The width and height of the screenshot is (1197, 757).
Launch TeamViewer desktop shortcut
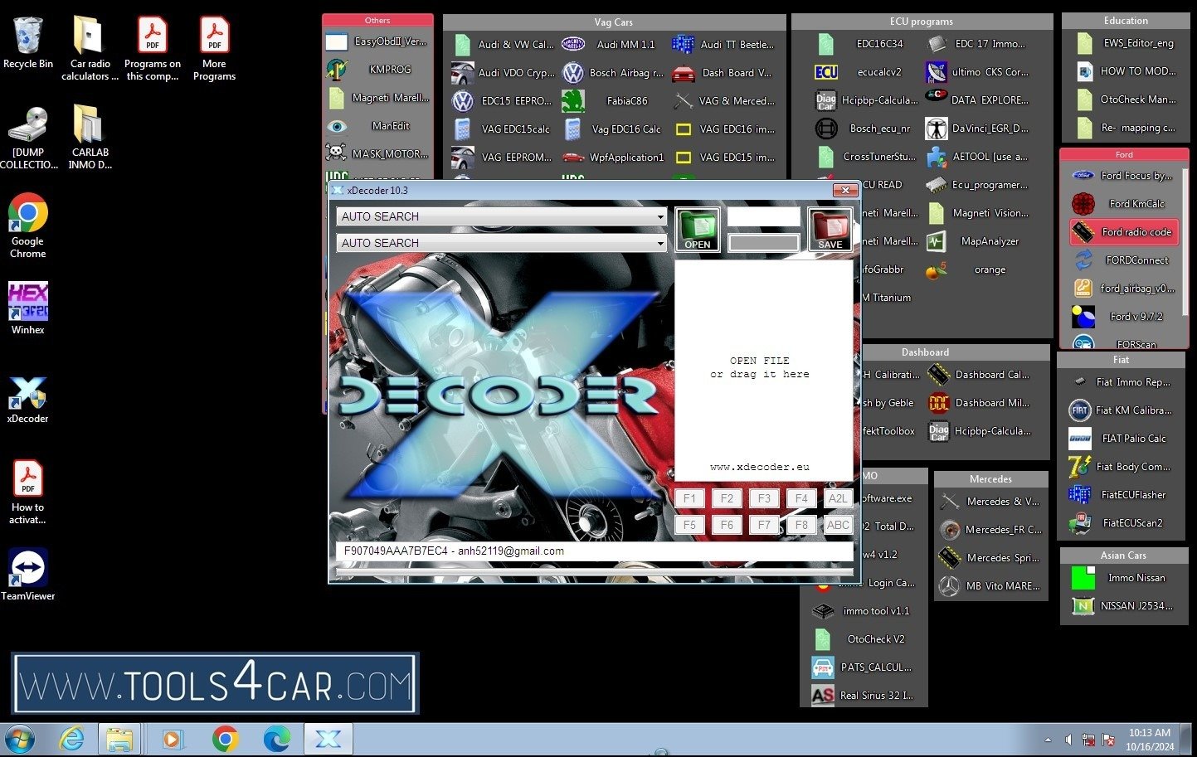pyautogui.click(x=27, y=574)
